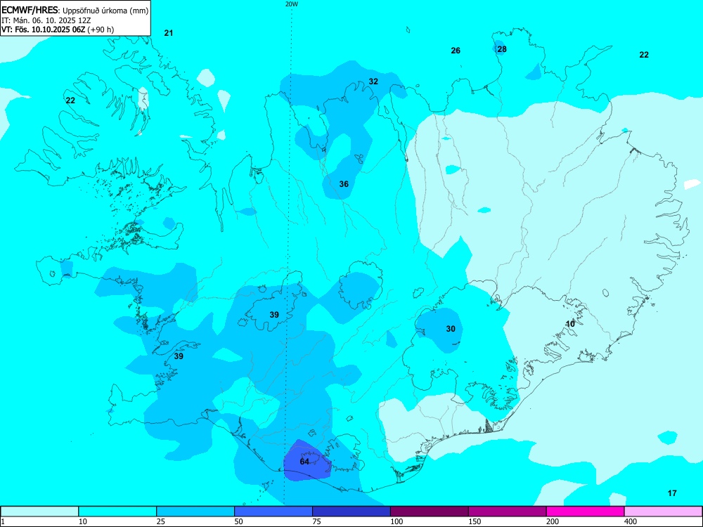Click the legend tick label 200

click(553, 521)
